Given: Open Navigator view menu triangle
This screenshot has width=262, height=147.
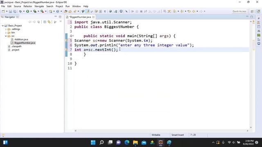Looking at the screenshot, I should 61,22.
